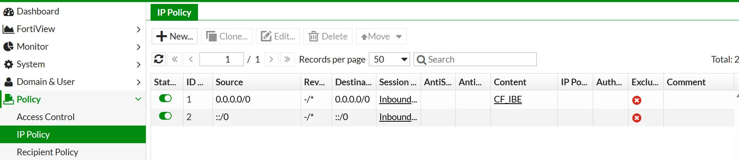The width and height of the screenshot is (739, 160).
Task: Open the CF_IBE content profile link
Action: [508, 99]
